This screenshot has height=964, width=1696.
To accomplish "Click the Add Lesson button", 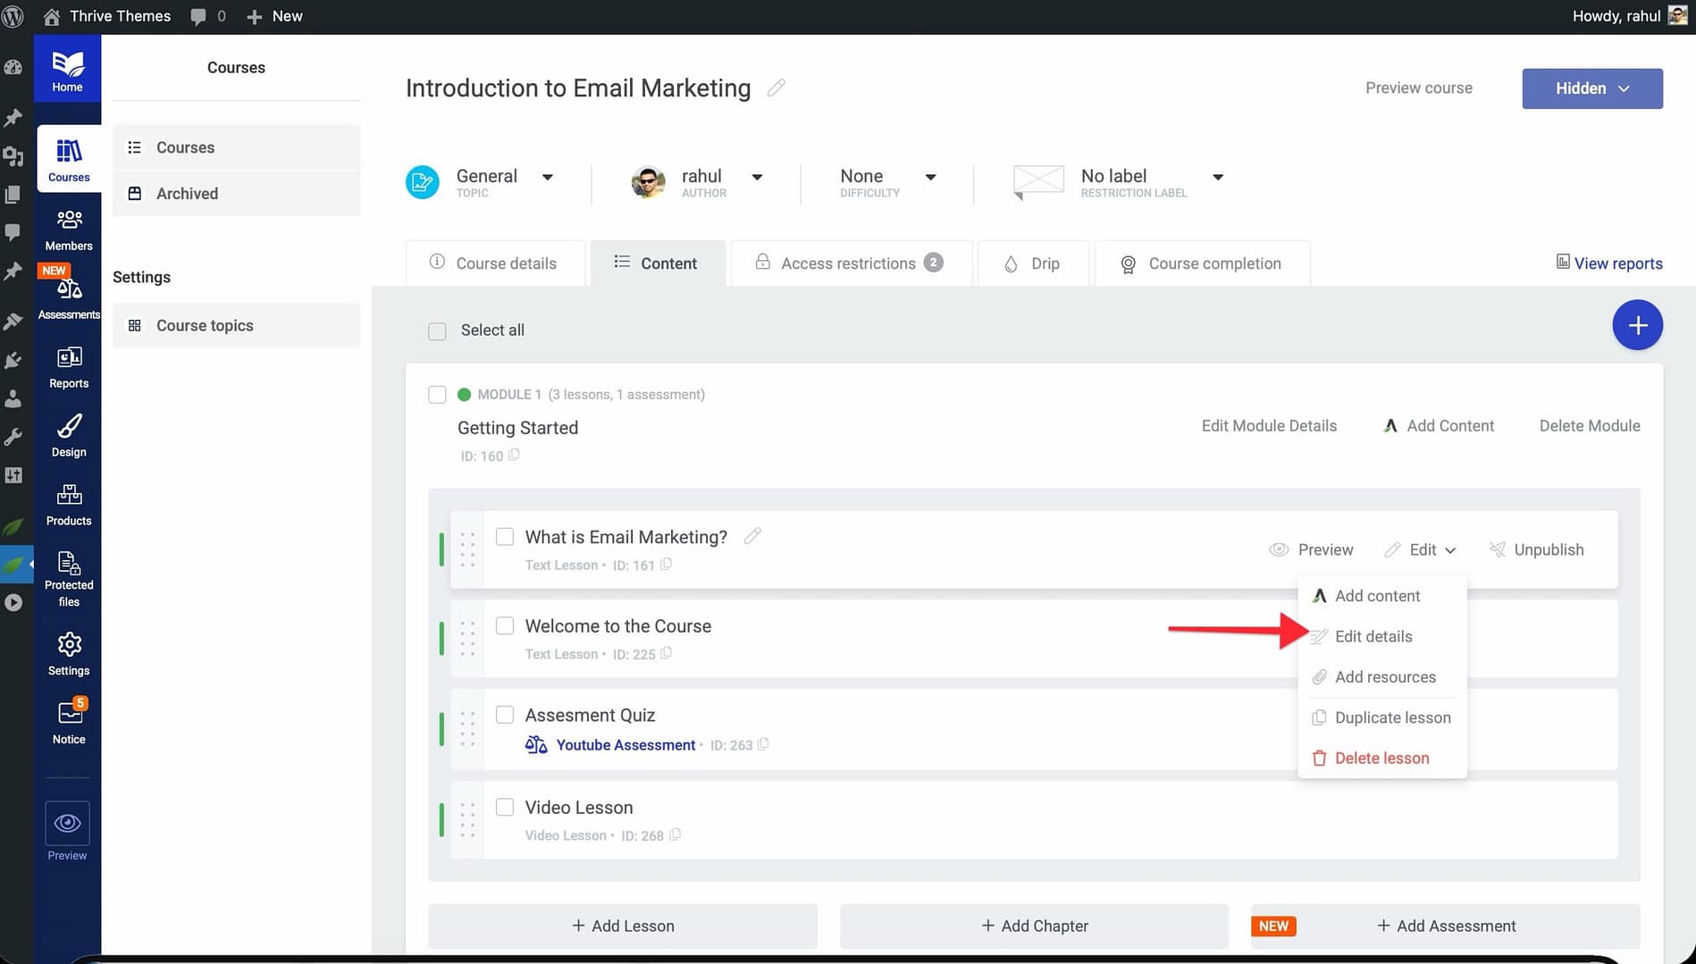I will [623, 926].
